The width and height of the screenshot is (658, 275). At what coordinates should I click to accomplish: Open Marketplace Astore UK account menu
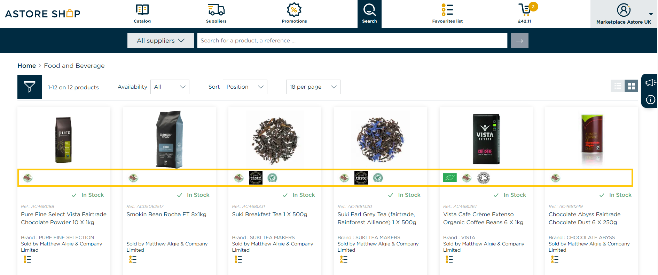(624, 14)
